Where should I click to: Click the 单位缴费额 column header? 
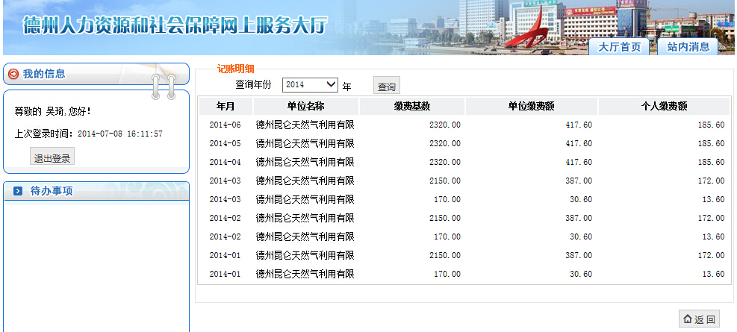(x=531, y=106)
